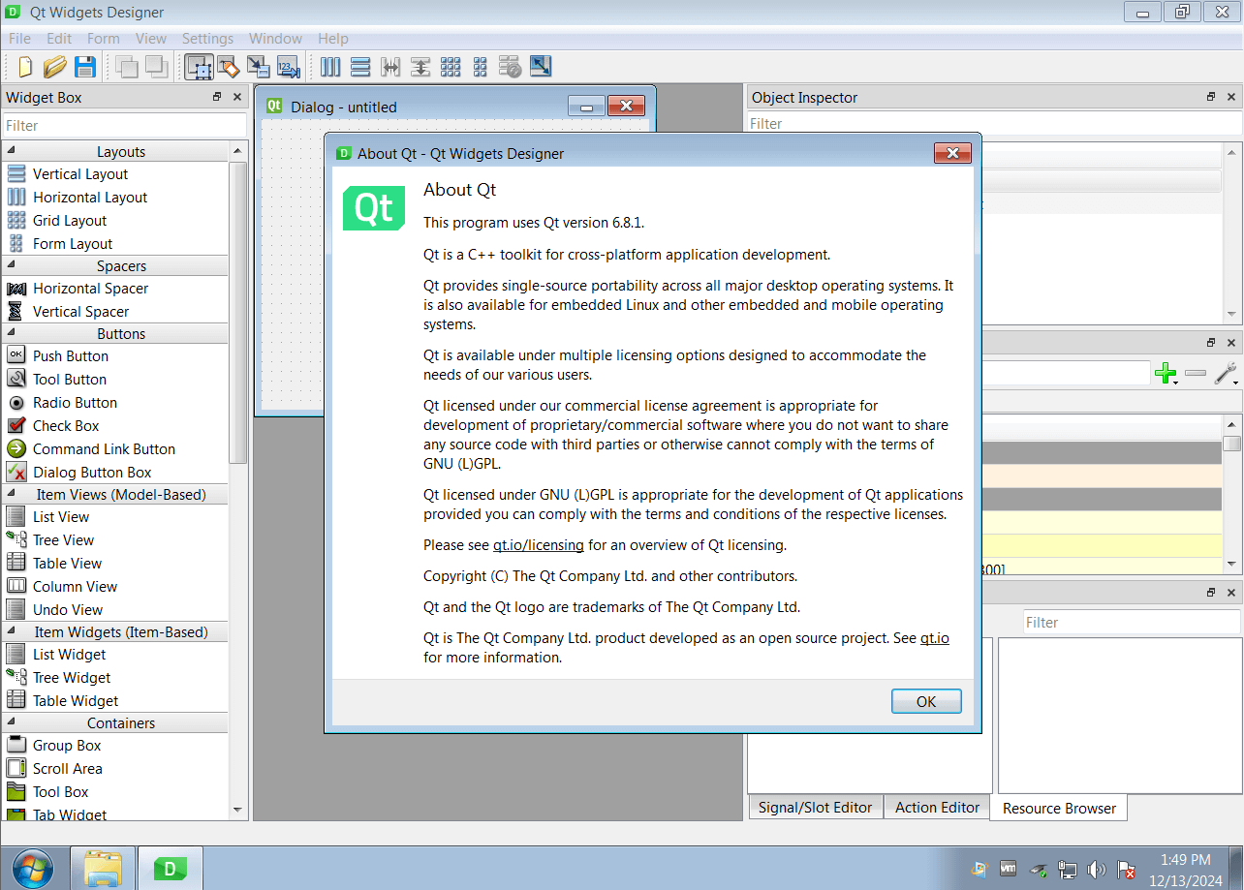
Task: Click Lay Out in a Form Layout icon
Action: point(481,67)
